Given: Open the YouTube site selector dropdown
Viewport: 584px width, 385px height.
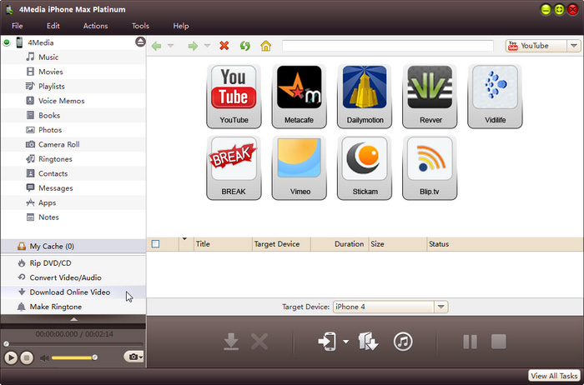Looking at the screenshot, I should (573, 46).
